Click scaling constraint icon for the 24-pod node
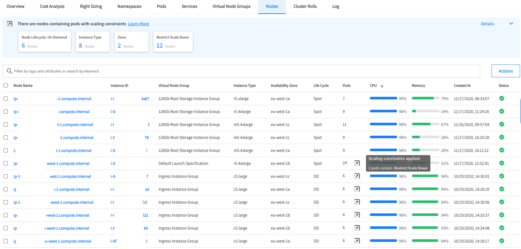Screen dimensions: 521x249 357,163
